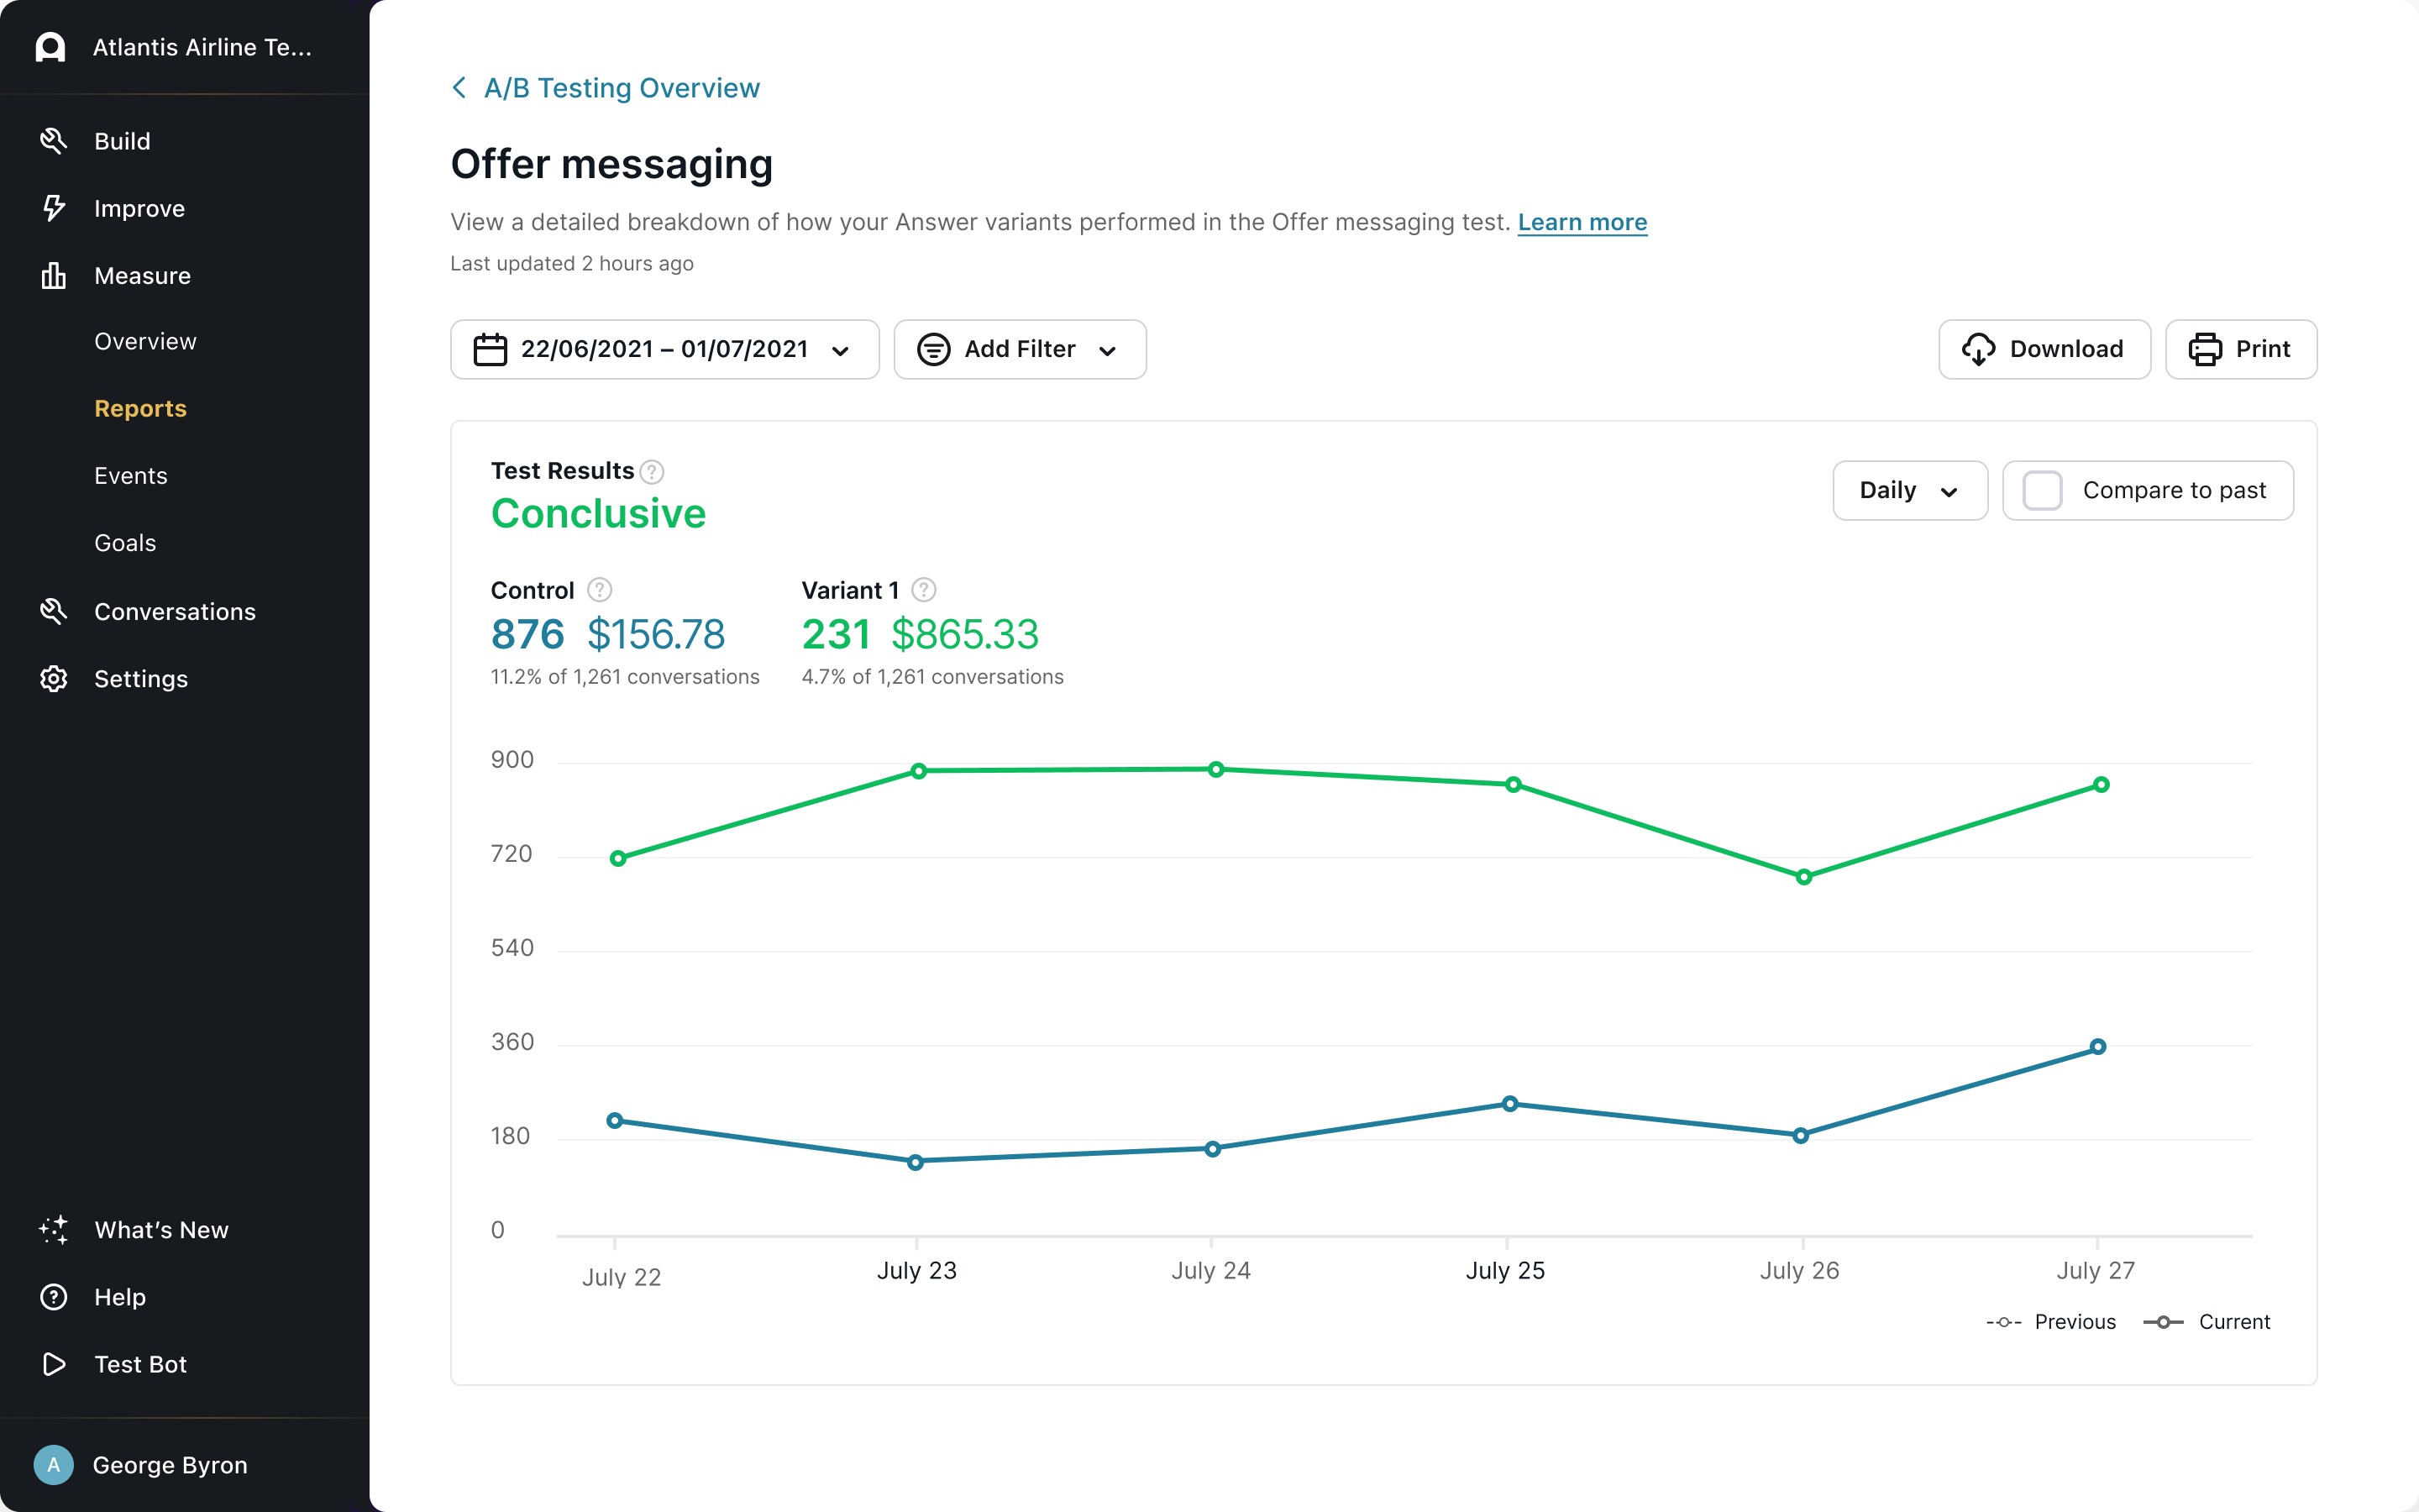Click the Test Results help question icon
The height and width of the screenshot is (1512, 2419).
652,471
